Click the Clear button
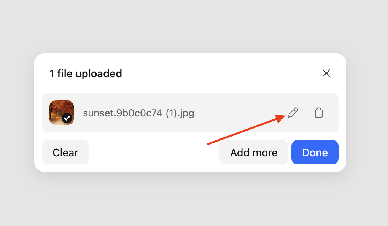The height and width of the screenshot is (226, 388). coord(65,153)
